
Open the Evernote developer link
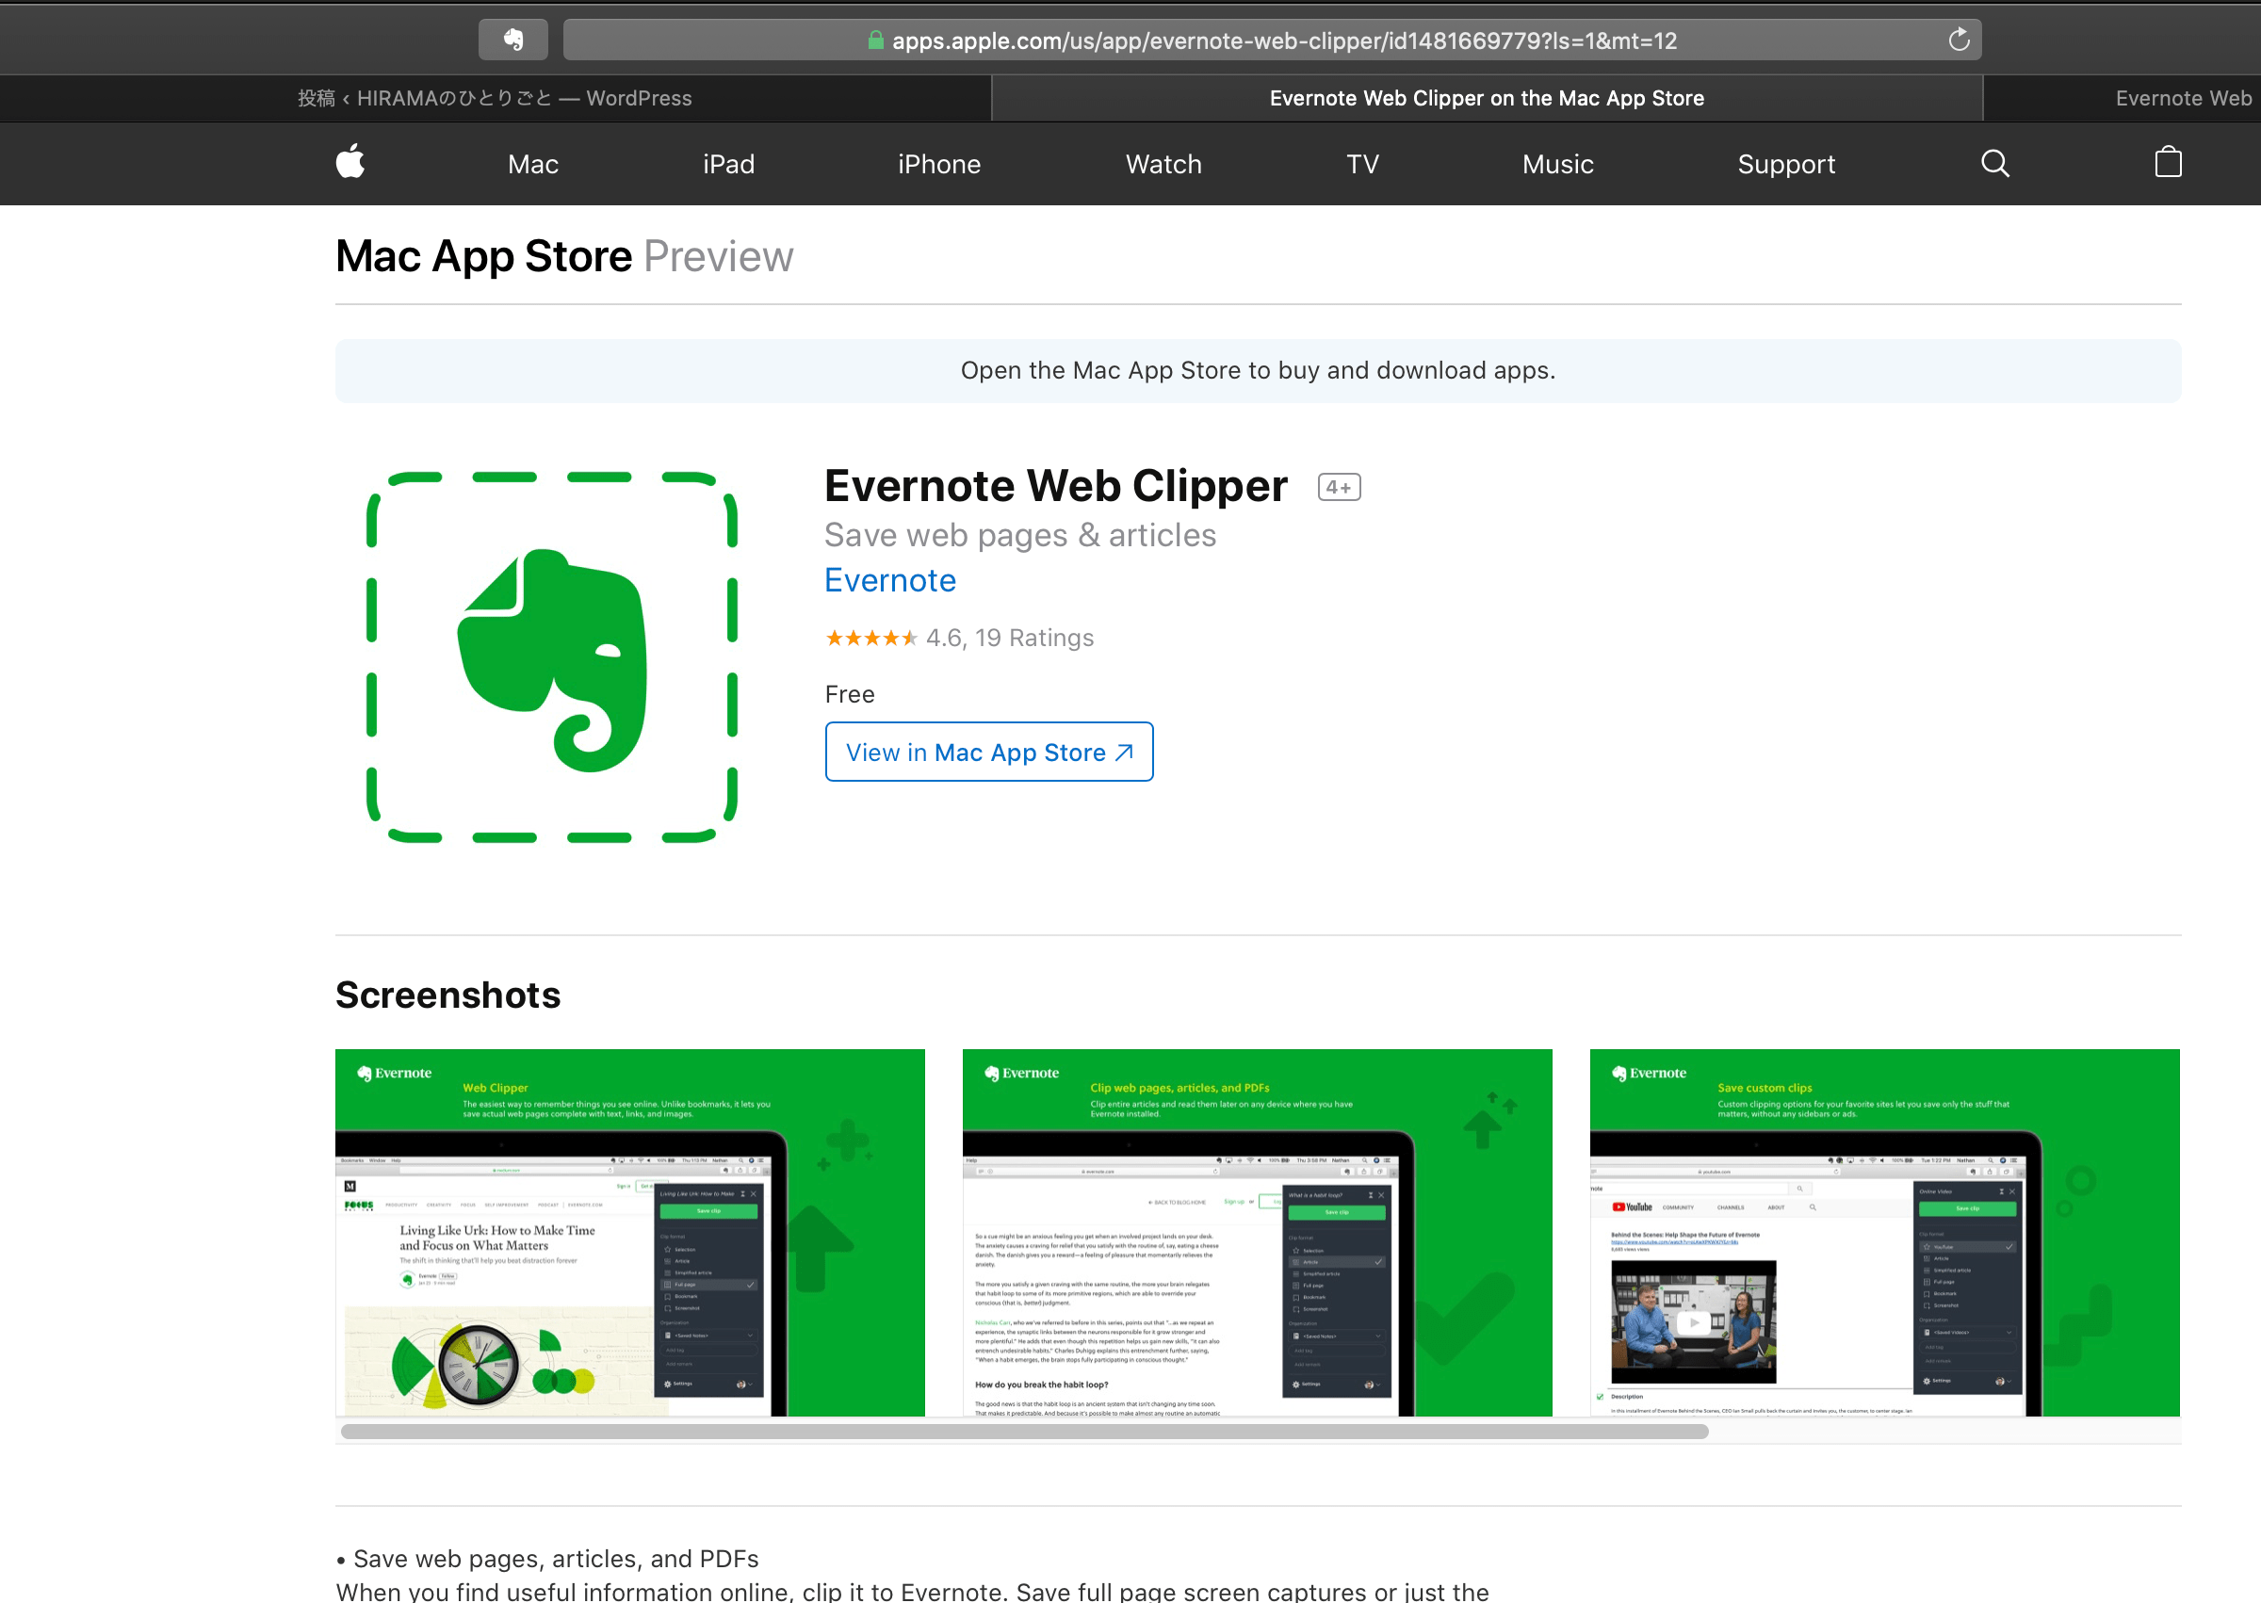[x=890, y=580]
